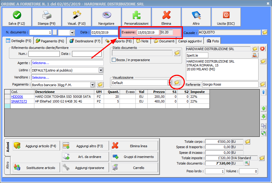
Task: Open article link HDD006
Action: coord(17,97)
